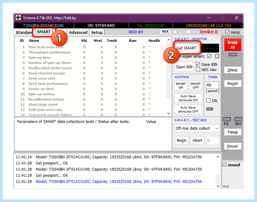Select the Spin-up time row
257x202 pixels.
tap(91, 58)
